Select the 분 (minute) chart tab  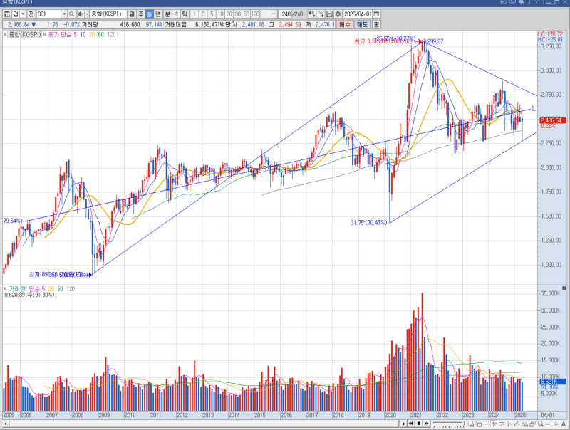(167, 14)
